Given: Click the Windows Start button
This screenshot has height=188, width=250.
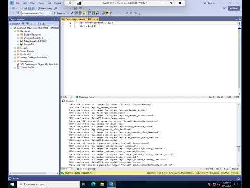Looking at the screenshot, I should [x=12, y=184].
